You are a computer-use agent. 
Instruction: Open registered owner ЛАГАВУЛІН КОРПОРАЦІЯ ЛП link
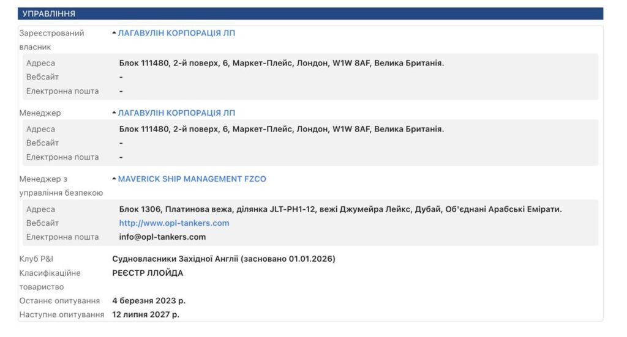[176, 33]
